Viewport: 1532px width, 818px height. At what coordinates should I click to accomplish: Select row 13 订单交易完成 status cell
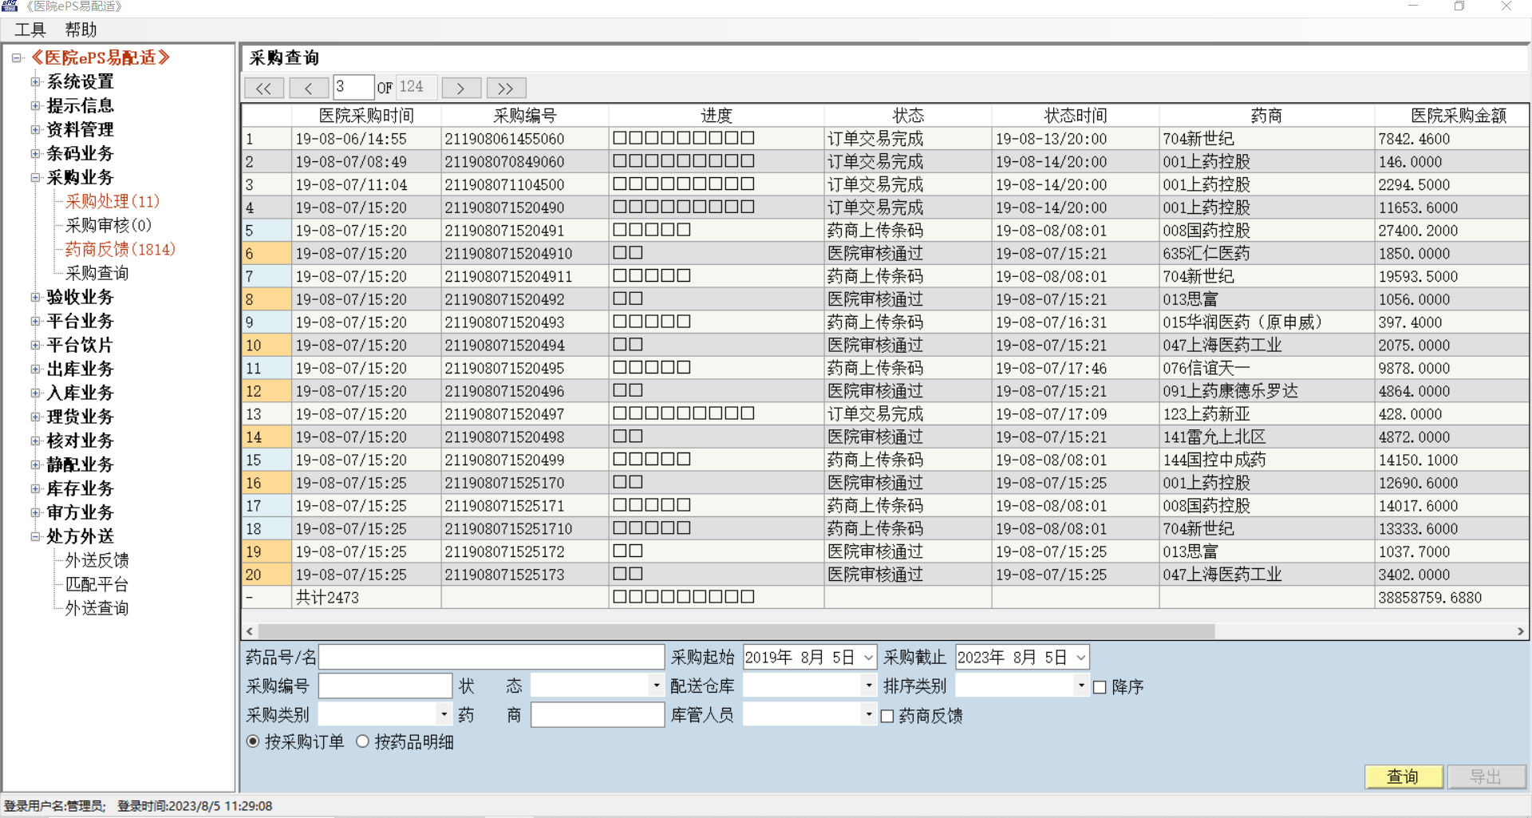(x=908, y=414)
